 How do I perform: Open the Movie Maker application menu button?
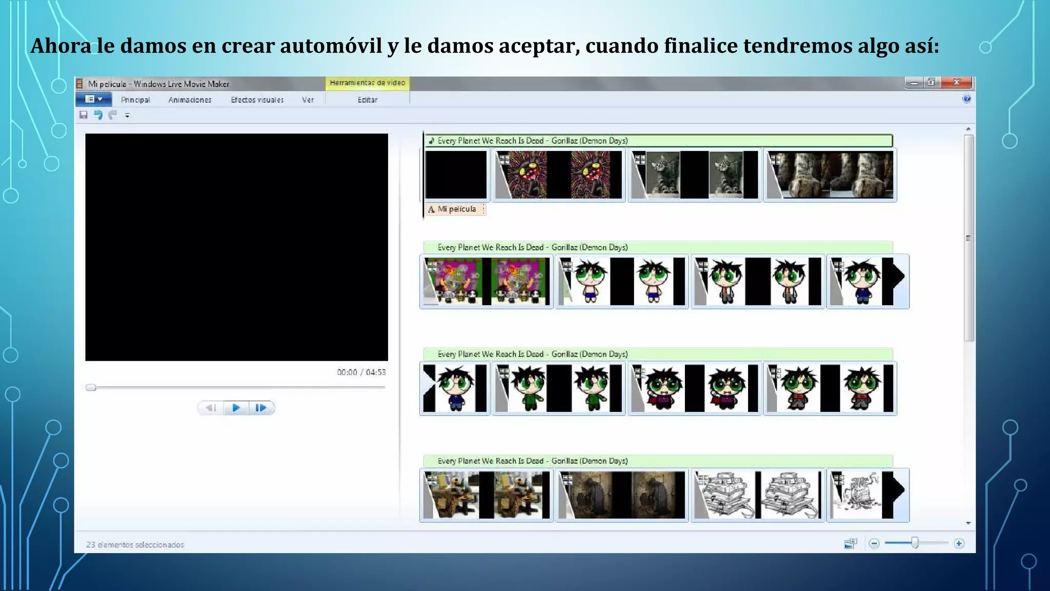coord(94,99)
